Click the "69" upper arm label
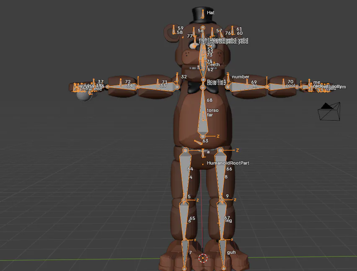 pos(254,82)
